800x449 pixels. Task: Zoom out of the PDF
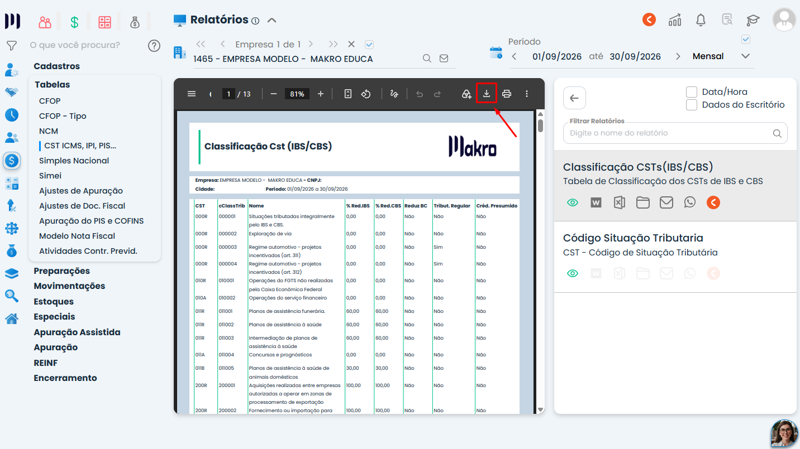(274, 94)
